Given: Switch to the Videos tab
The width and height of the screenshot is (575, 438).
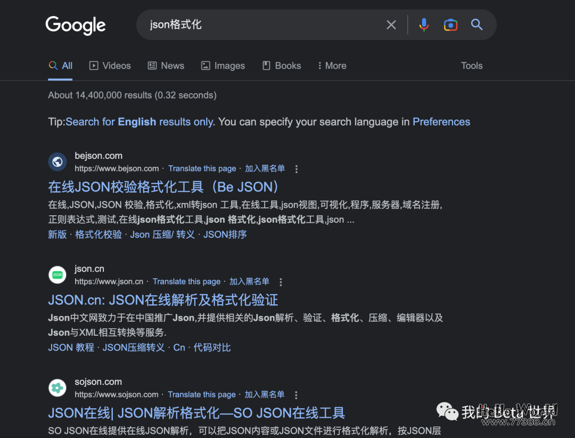Looking at the screenshot, I should 110,66.
